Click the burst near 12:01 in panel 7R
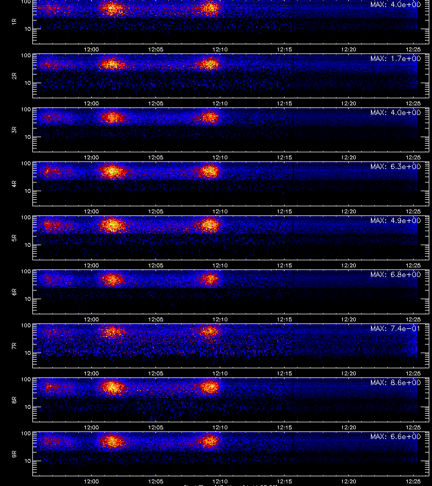The height and width of the screenshot is (486, 432). [112, 332]
